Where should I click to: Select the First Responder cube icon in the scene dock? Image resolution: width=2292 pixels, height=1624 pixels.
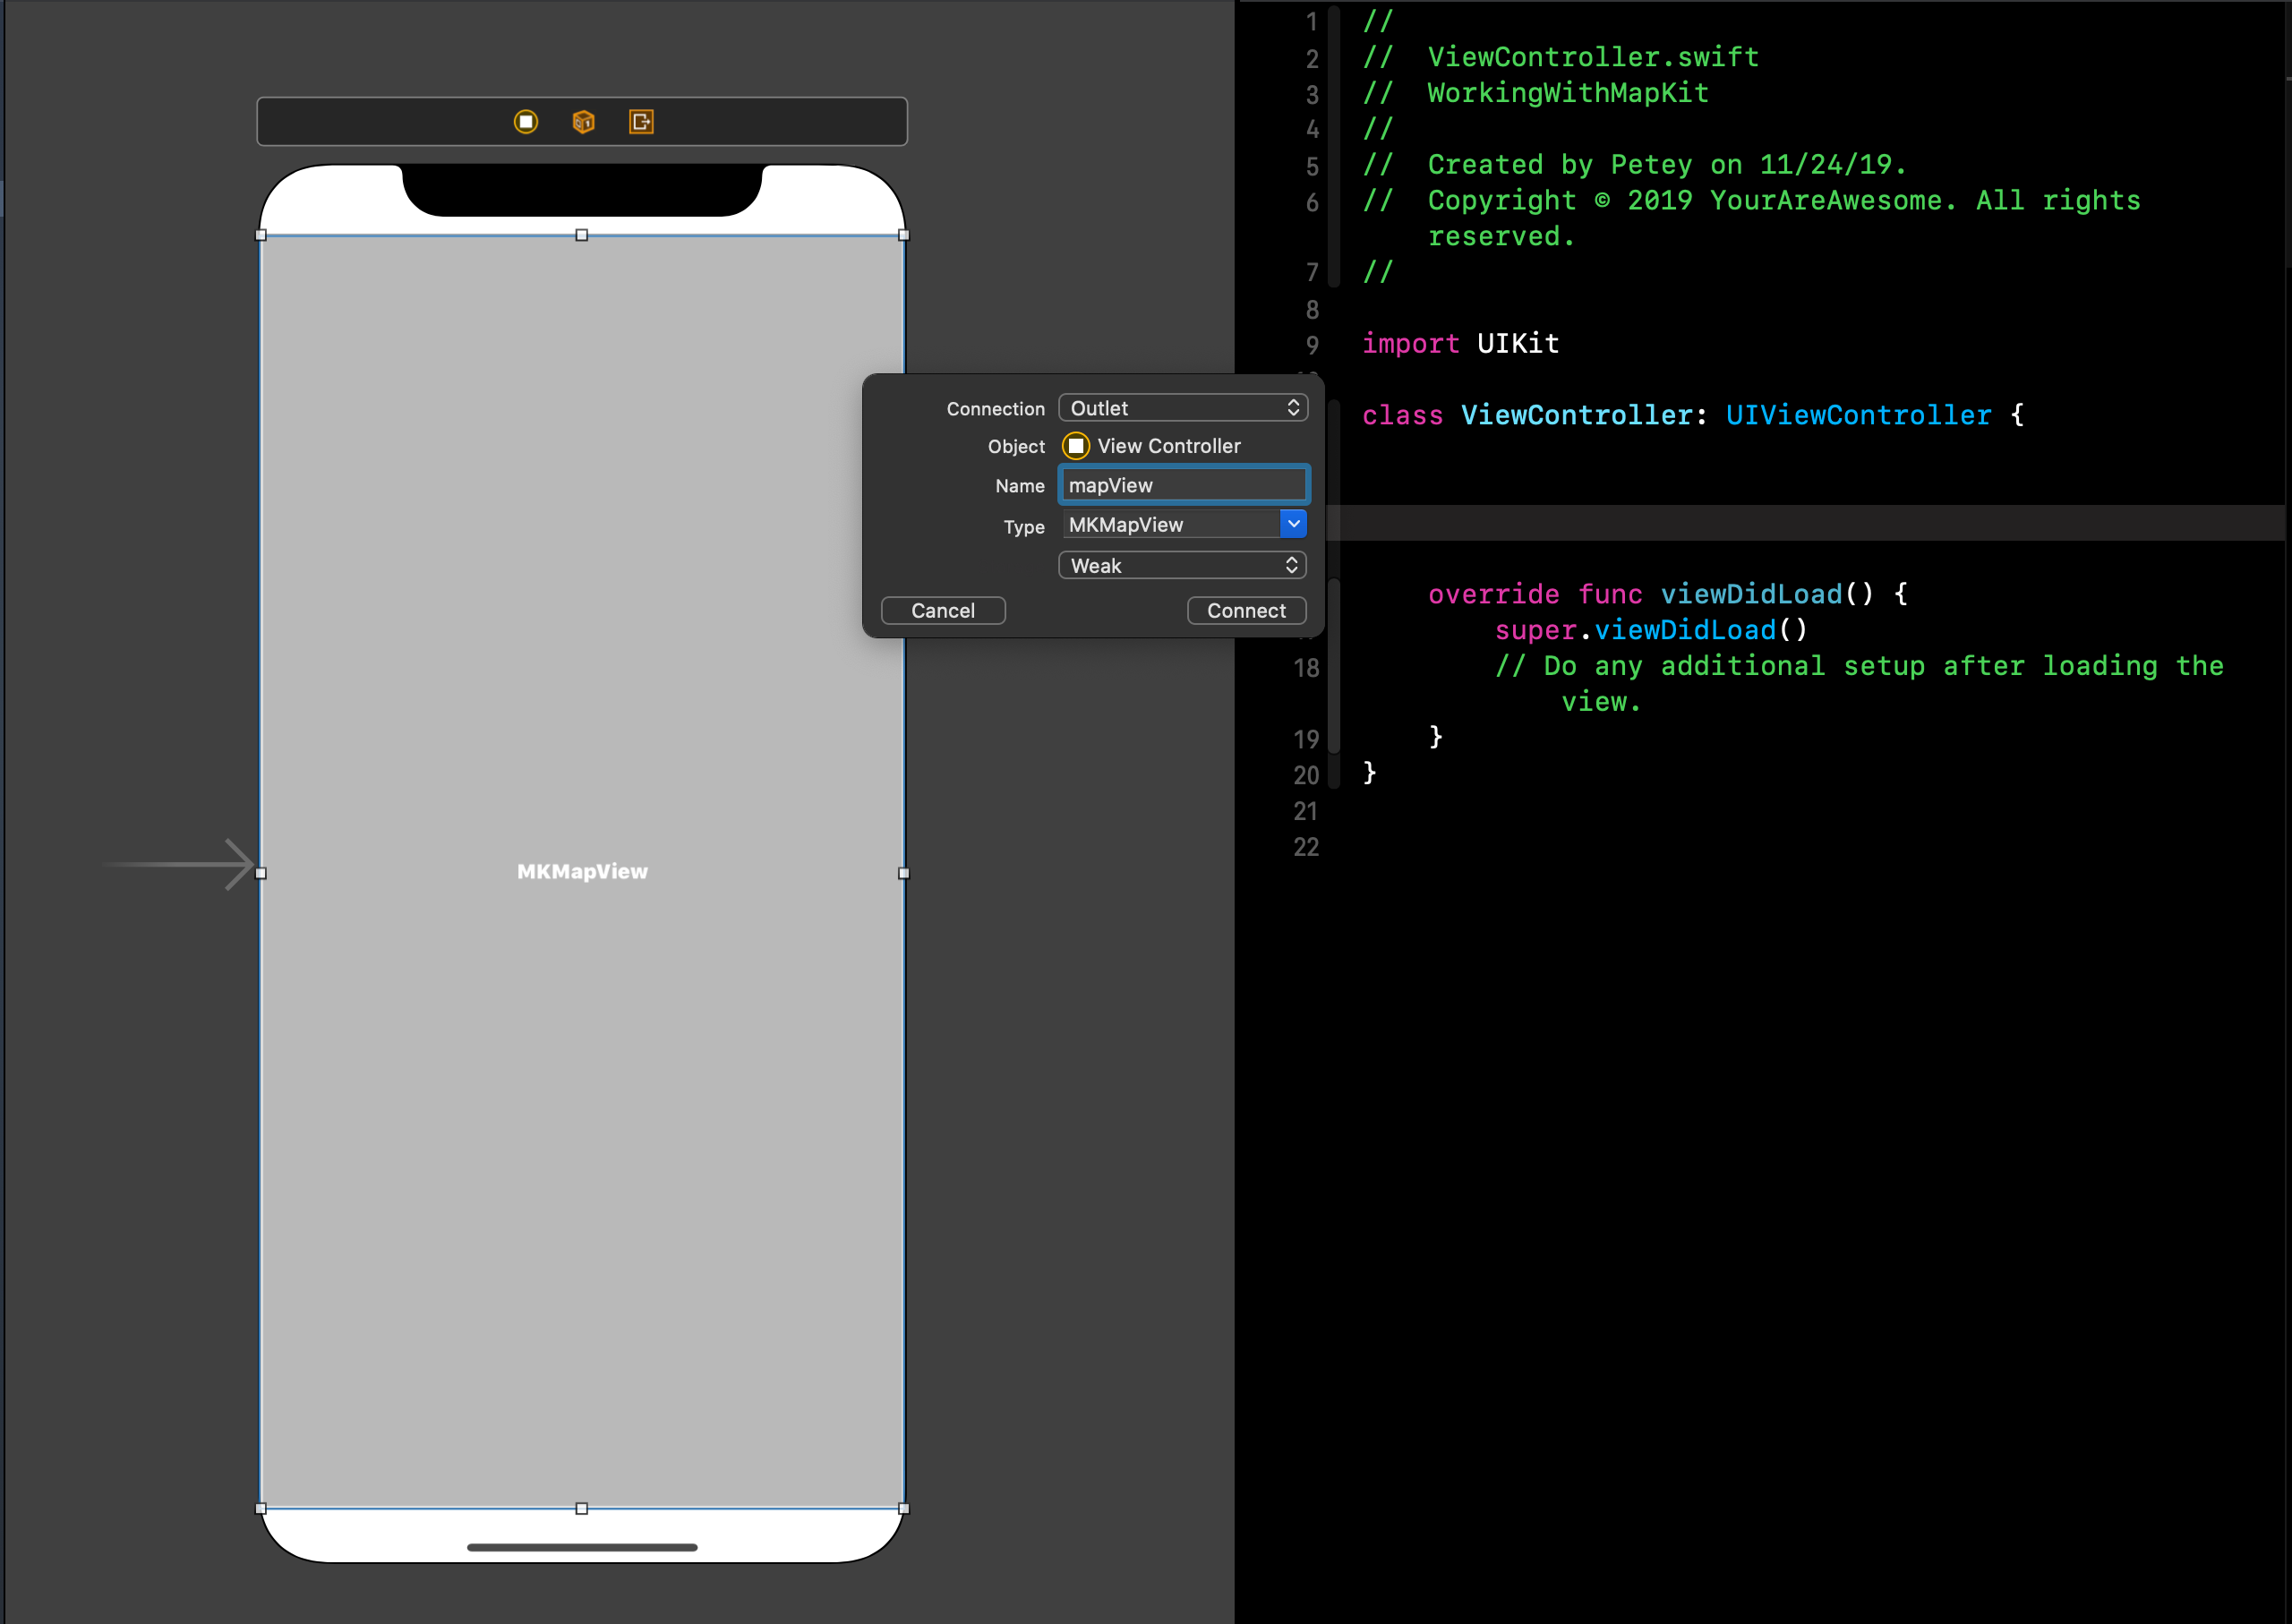pos(583,122)
